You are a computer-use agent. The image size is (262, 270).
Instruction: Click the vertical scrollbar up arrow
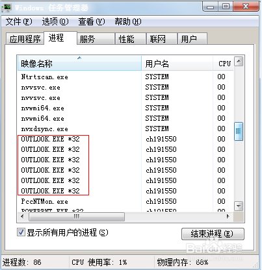[239, 62]
